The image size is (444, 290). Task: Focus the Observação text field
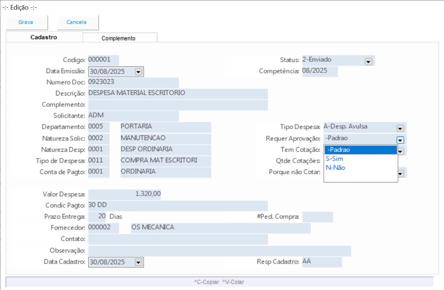tap(219, 251)
